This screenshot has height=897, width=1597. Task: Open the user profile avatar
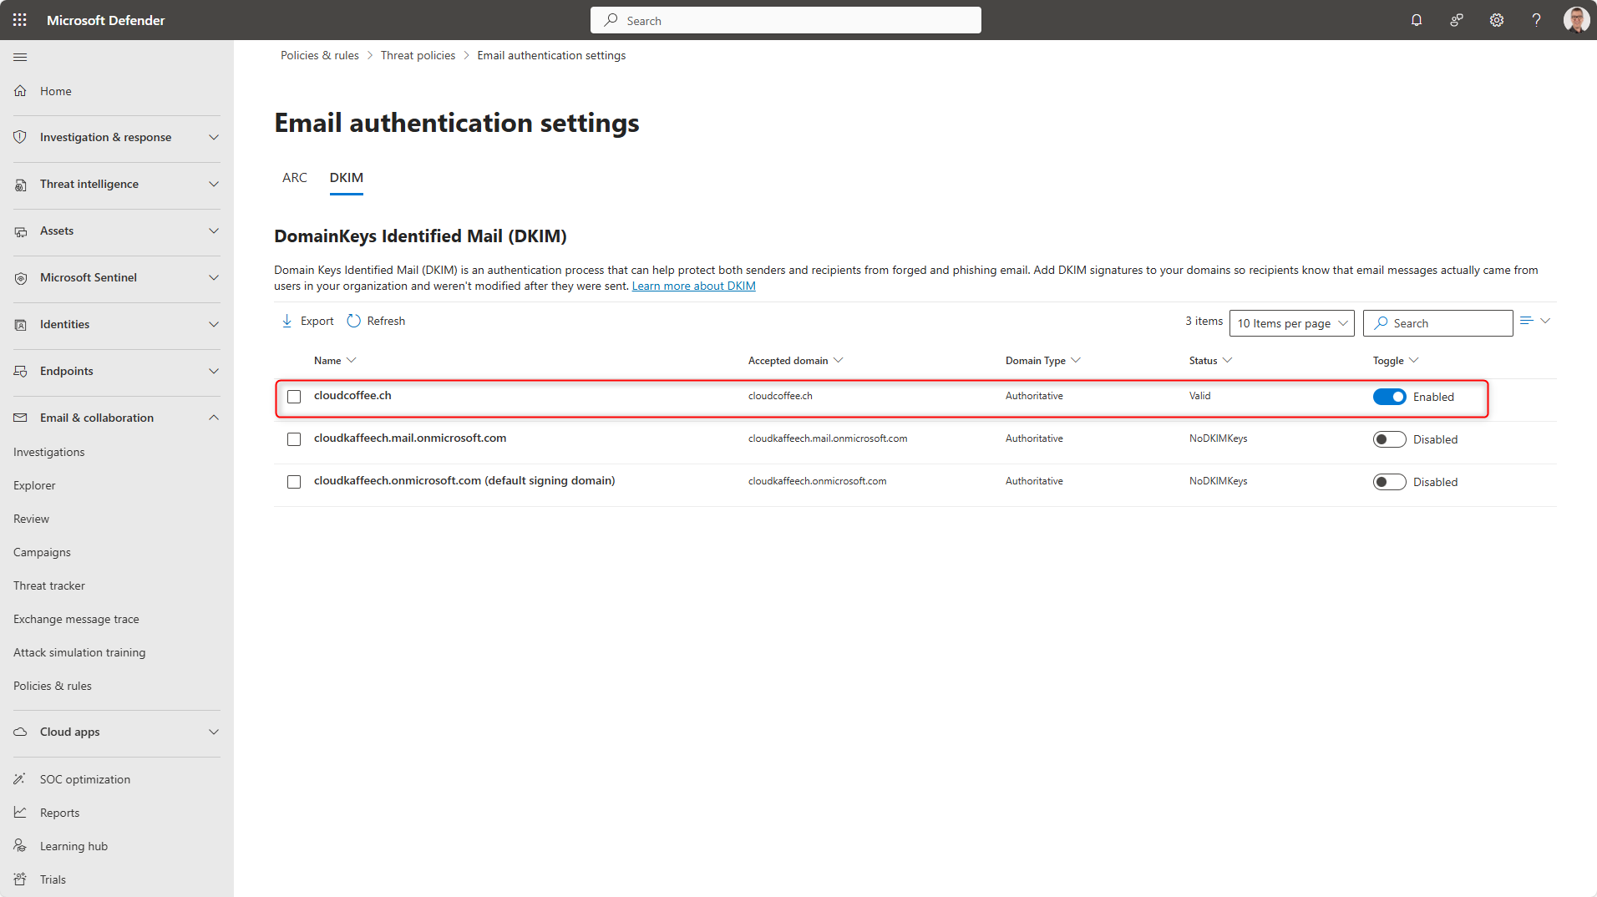pyautogui.click(x=1575, y=20)
